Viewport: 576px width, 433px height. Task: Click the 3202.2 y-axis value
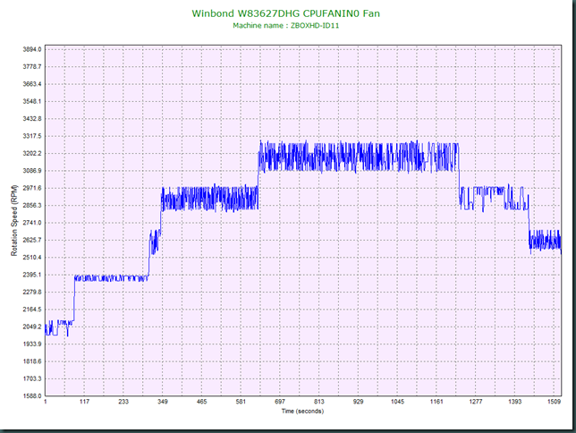tap(32, 153)
